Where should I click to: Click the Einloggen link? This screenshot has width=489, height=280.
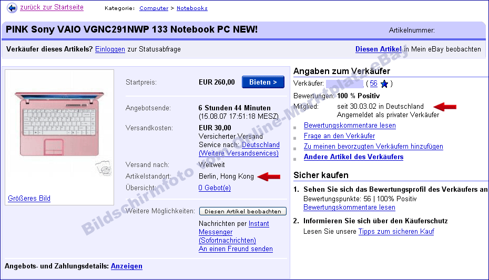point(110,49)
